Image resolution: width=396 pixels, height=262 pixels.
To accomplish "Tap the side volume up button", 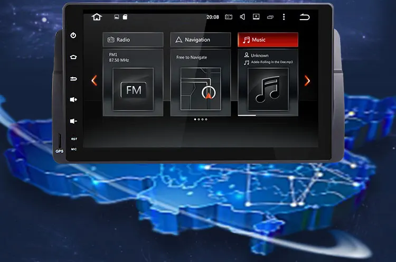I will [x=73, y=99].
